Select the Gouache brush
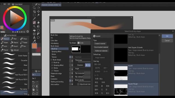This screenshot has height=98, width=175. tap(14, 60)
